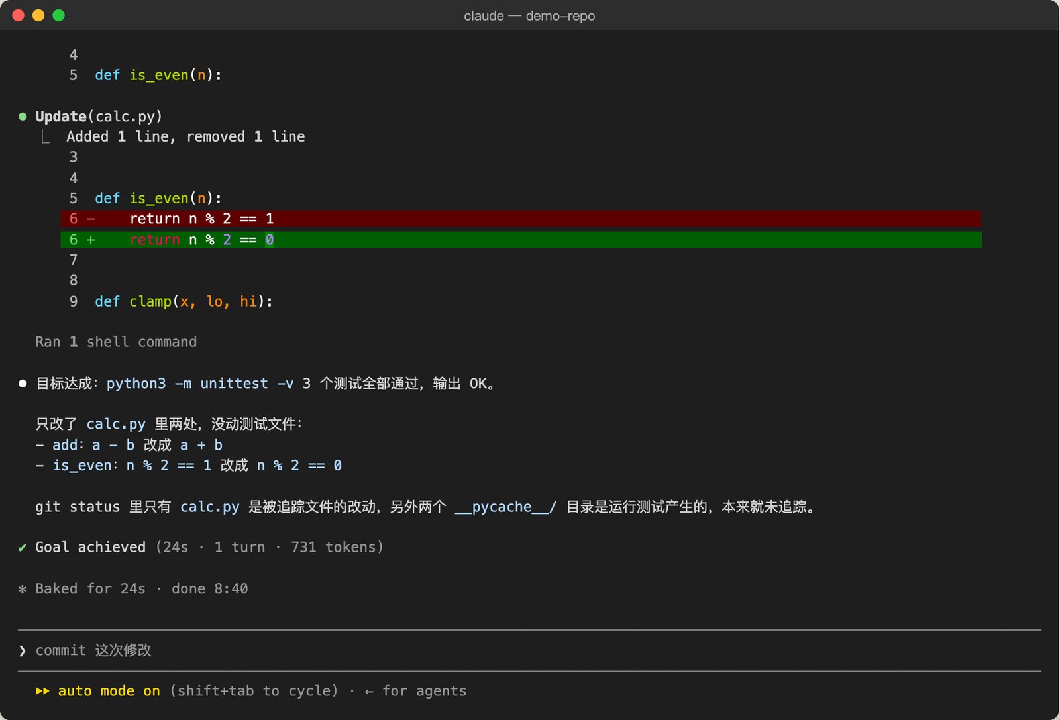
Task: Click into the commit 这次修改 prompt input
Action: coord(530,650)
